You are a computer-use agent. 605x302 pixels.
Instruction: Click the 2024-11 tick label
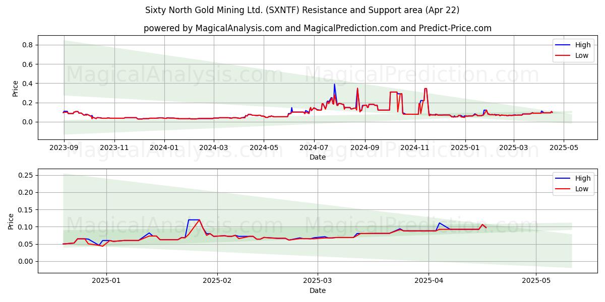(415, 147)
